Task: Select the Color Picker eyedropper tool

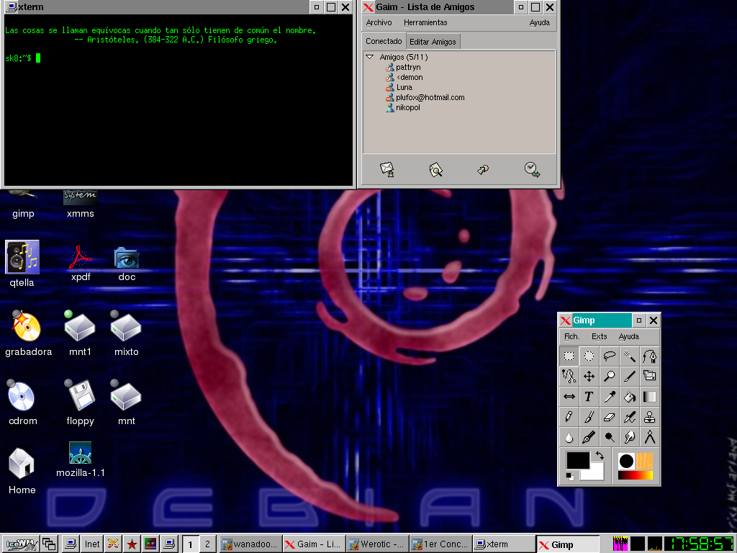Action: pos(609,397)
